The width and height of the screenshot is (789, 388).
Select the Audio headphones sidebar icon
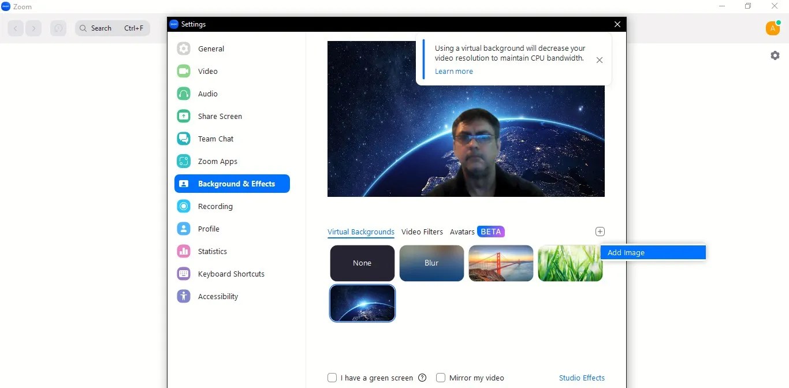(184, 94)
